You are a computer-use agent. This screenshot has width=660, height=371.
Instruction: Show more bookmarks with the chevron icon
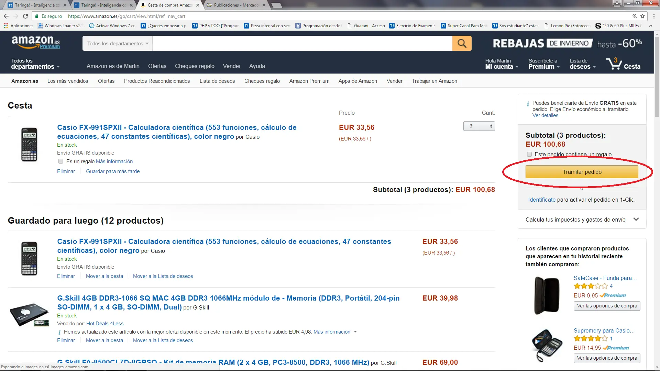pos(650,26)
